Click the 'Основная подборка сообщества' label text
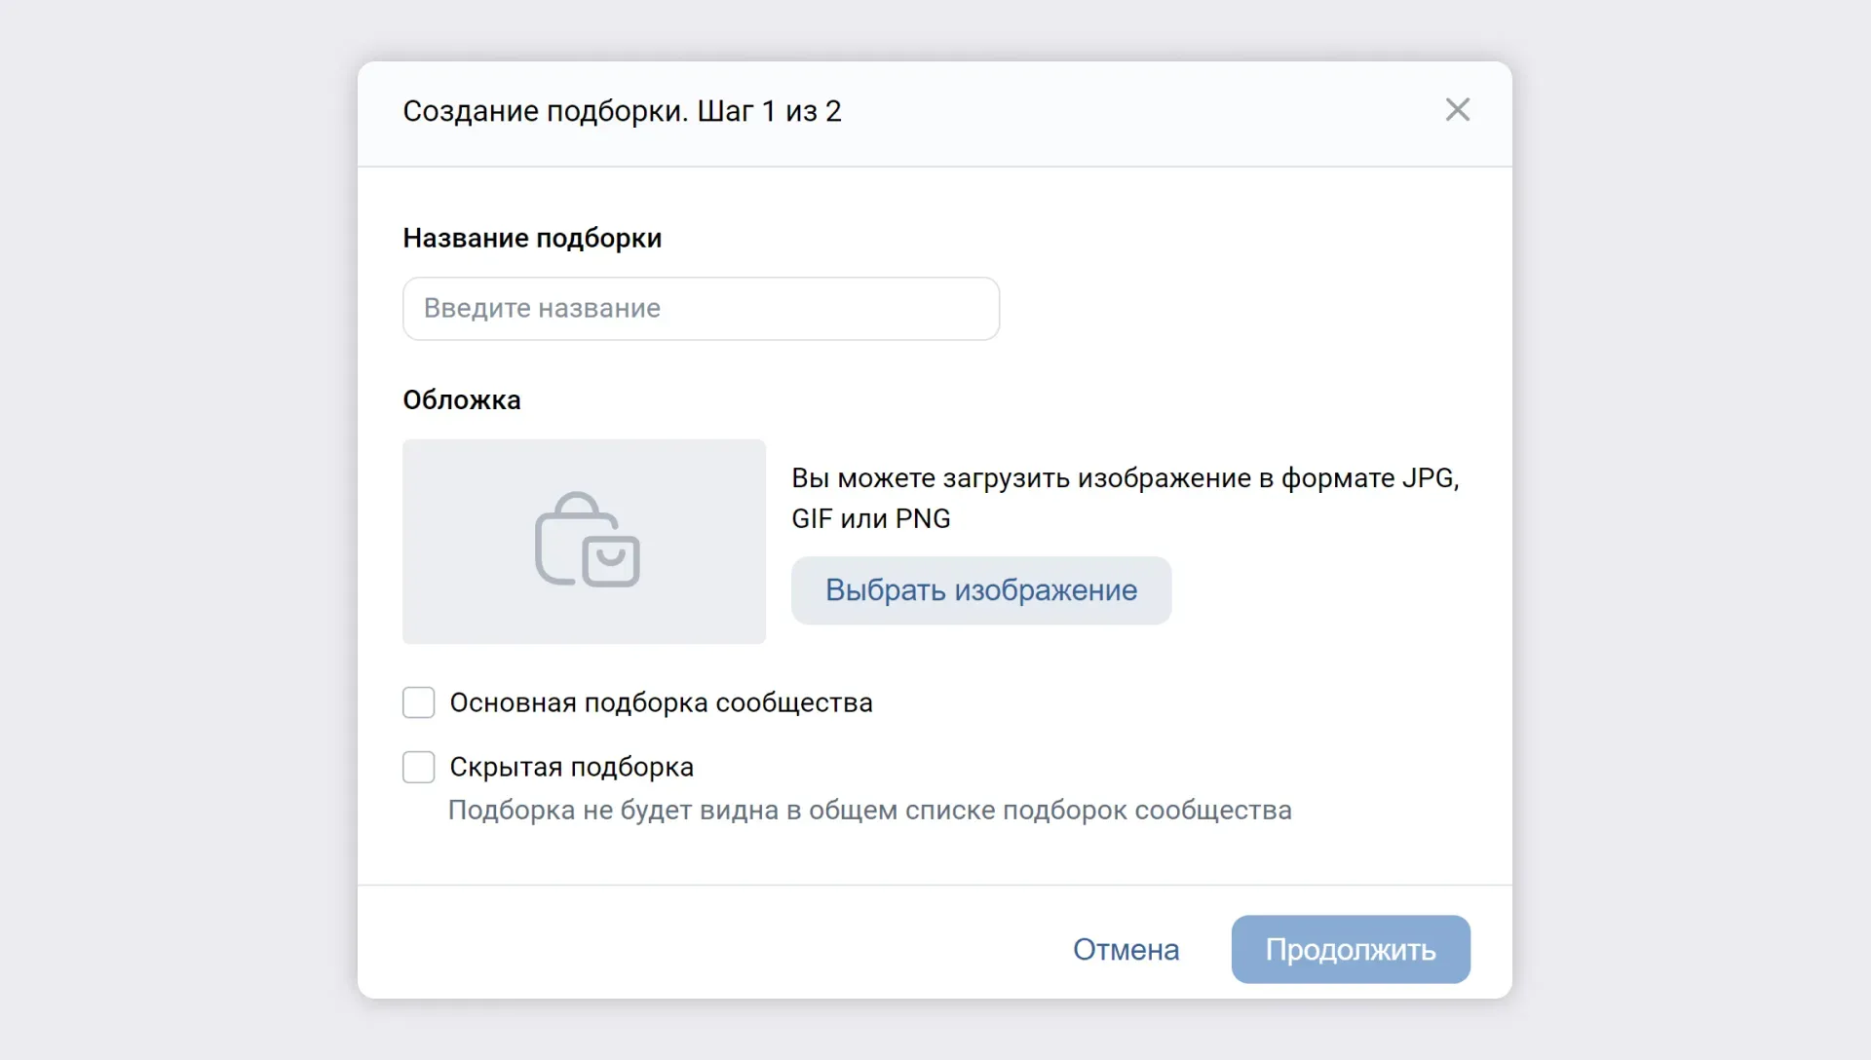Screen dimensions: 1871x1060 coord(661,702)
